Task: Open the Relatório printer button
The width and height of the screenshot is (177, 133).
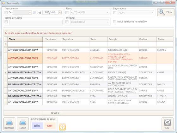Action: tap(9, 124)
